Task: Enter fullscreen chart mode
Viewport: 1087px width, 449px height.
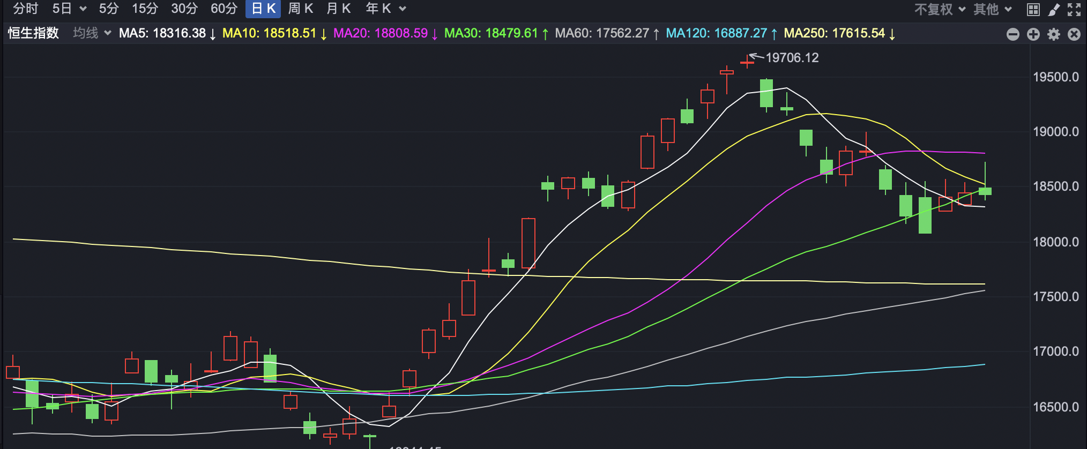Action: 1074,9
